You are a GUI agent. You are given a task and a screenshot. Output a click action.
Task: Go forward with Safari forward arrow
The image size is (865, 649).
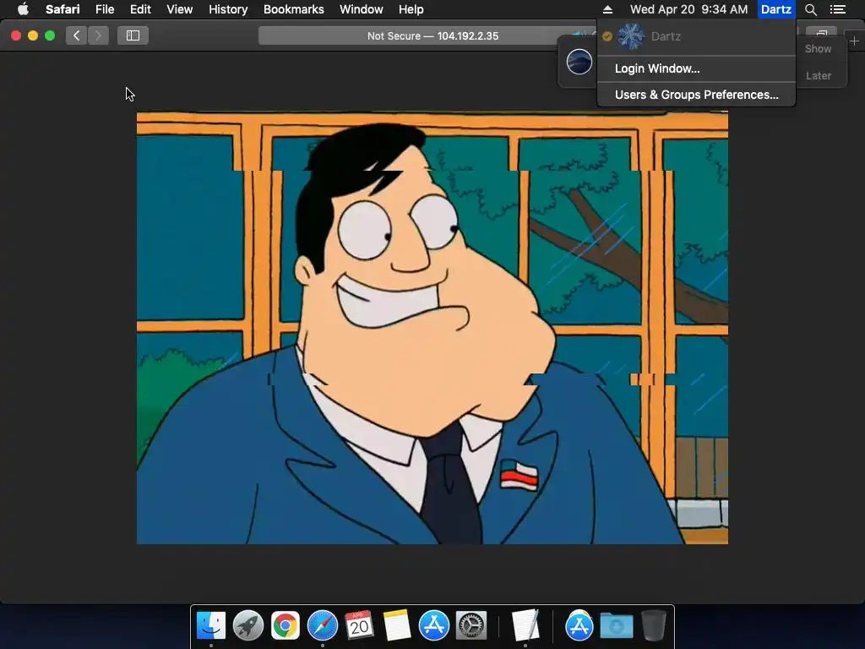pyautogui.click(x=98, y=35)
